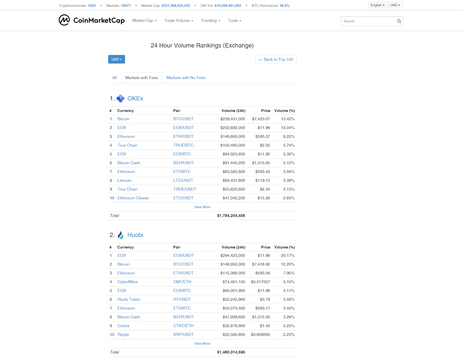Screen dimensions: 463x360
Task: Click Markets count 10977
Action: click(x=126, y=6)
